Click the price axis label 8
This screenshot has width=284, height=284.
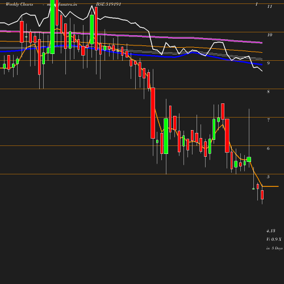(x=268, y=91)
